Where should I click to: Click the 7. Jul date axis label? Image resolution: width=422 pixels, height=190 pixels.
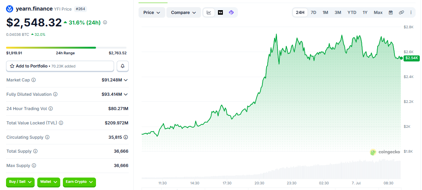tap(356, 183)
